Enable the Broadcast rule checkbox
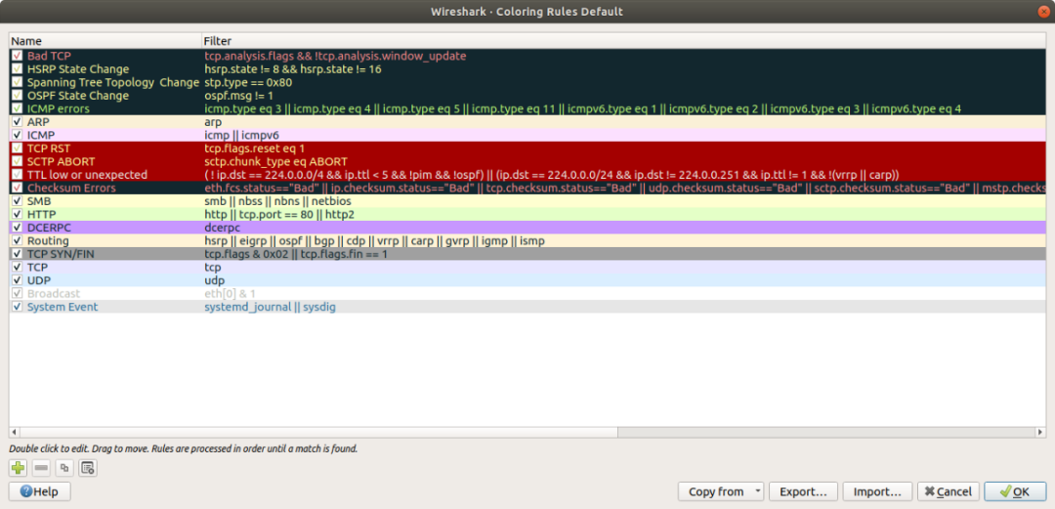 coord(17,293)
